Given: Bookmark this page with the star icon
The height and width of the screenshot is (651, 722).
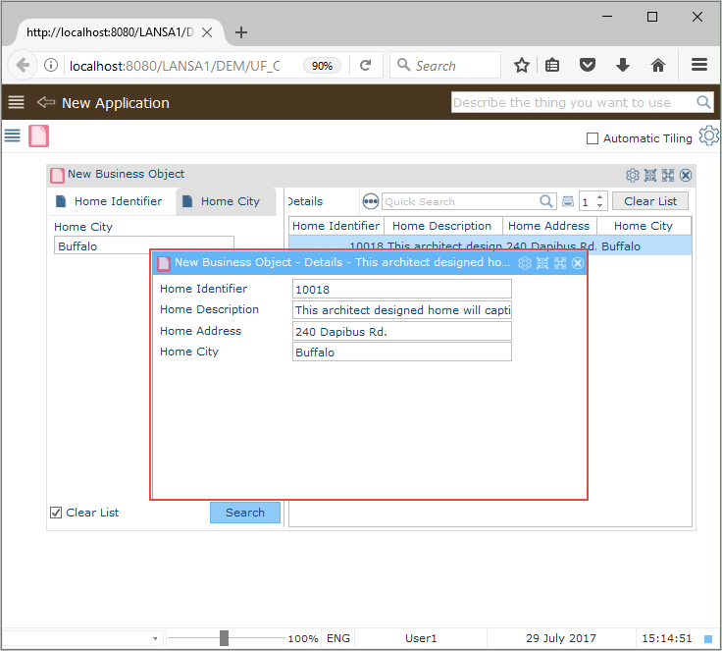Looking at the screenshot, I should [x=522, y=65].
